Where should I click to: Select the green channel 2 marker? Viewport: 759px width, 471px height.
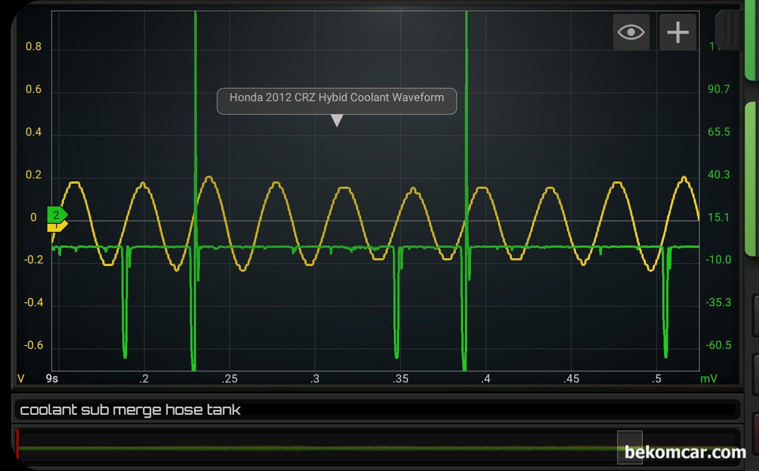(57, 214)
